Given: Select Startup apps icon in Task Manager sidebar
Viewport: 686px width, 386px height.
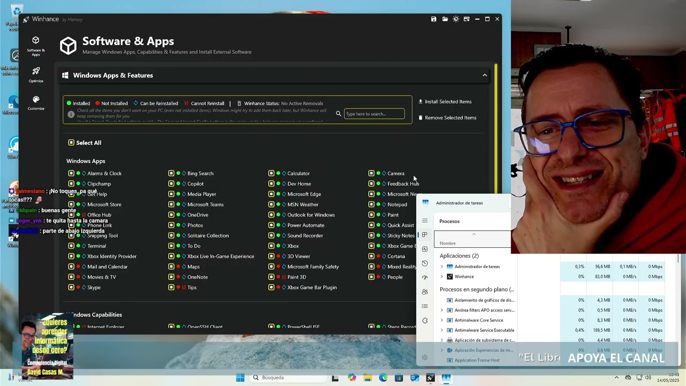Looking at the screenshot, I should [x=425, y=277].
